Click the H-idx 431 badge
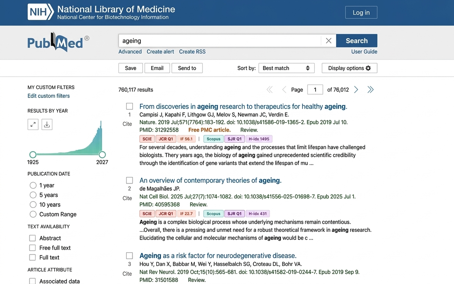This screenshot has width=454, height=284. coord(258,214)
